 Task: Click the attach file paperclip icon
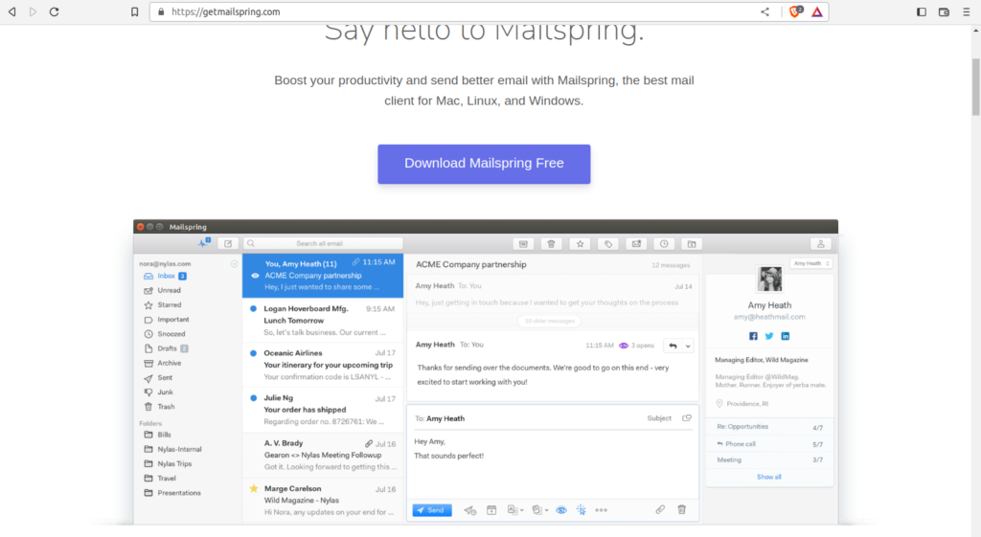(x=660, y=509)
